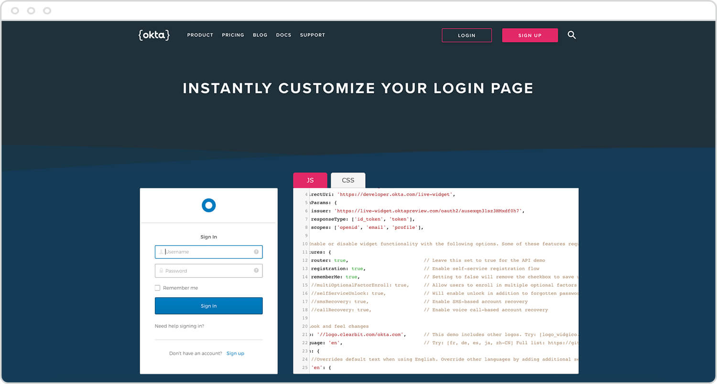Click the Username field help icon
Screen dimensions: 717x384
tap(256, 252)
